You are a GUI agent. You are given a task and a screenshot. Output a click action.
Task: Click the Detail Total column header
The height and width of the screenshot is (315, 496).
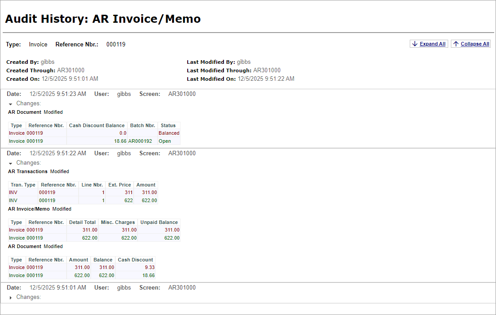click(82, 223)
